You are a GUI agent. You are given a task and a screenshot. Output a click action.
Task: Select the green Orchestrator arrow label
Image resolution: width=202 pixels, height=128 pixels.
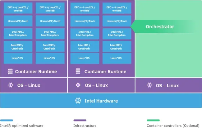point(160,26)
